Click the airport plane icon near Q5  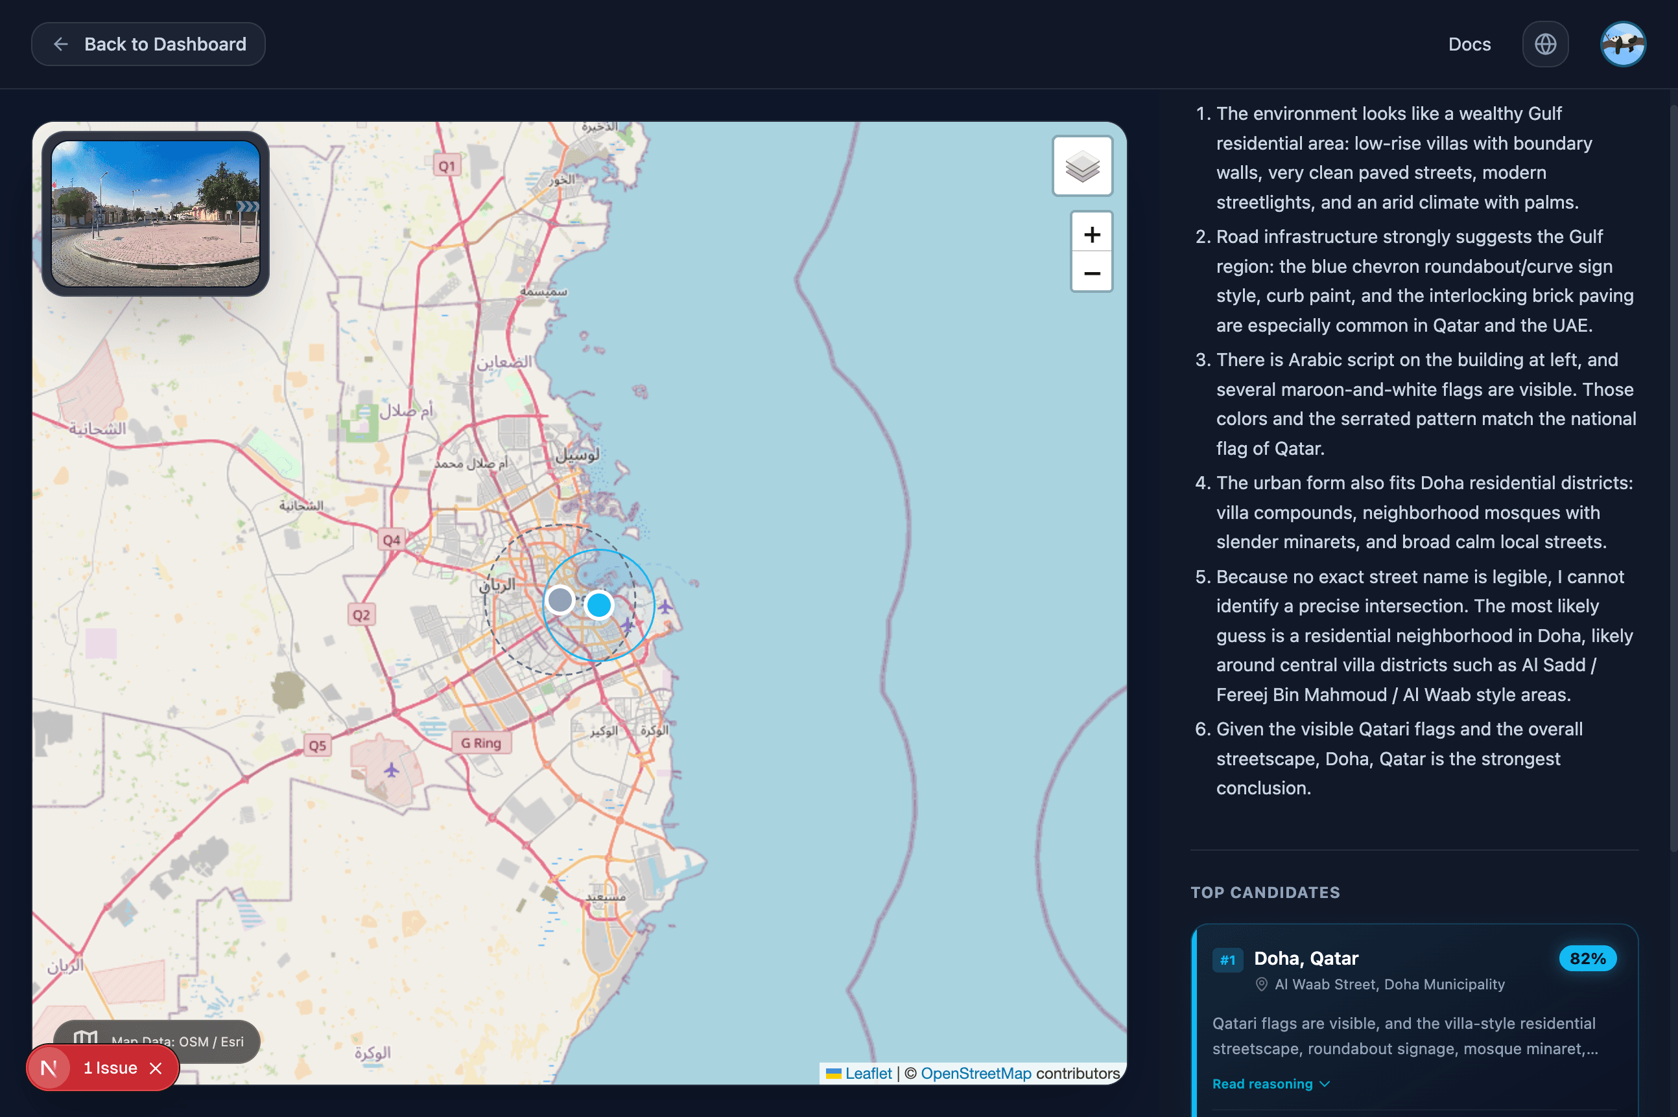392,769
